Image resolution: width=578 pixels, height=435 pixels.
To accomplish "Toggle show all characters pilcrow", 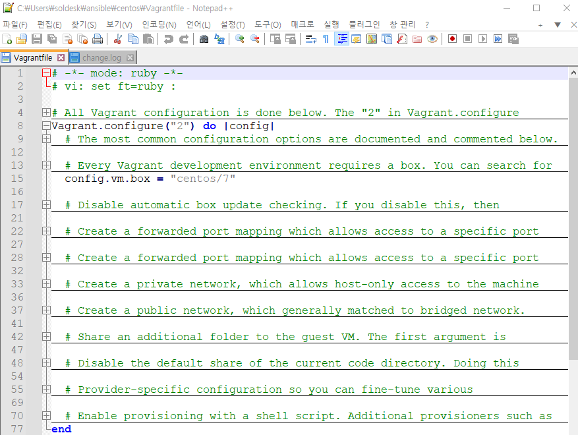I will 326,39.
